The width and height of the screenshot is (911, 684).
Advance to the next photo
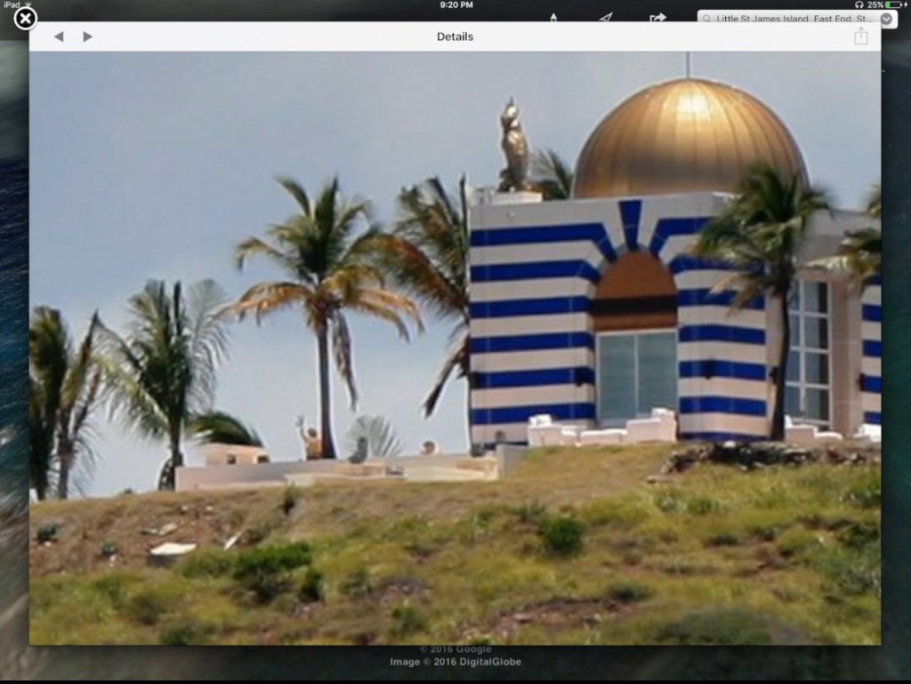[87, 36]
